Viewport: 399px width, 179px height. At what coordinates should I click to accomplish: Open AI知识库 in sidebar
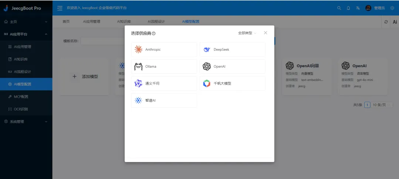tap(26, 59)
